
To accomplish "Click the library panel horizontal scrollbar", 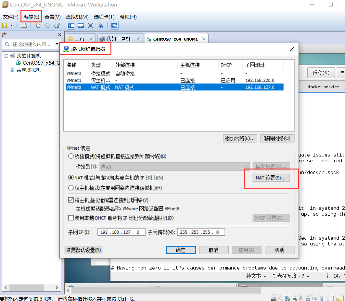I will pyautogui.click(x=27, y=287).
